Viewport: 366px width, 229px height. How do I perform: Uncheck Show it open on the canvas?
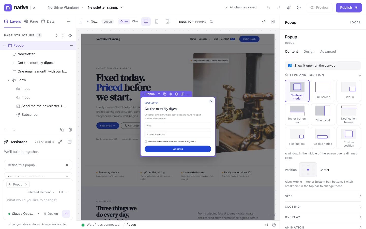pyautogui.click(x=290, y=66)
